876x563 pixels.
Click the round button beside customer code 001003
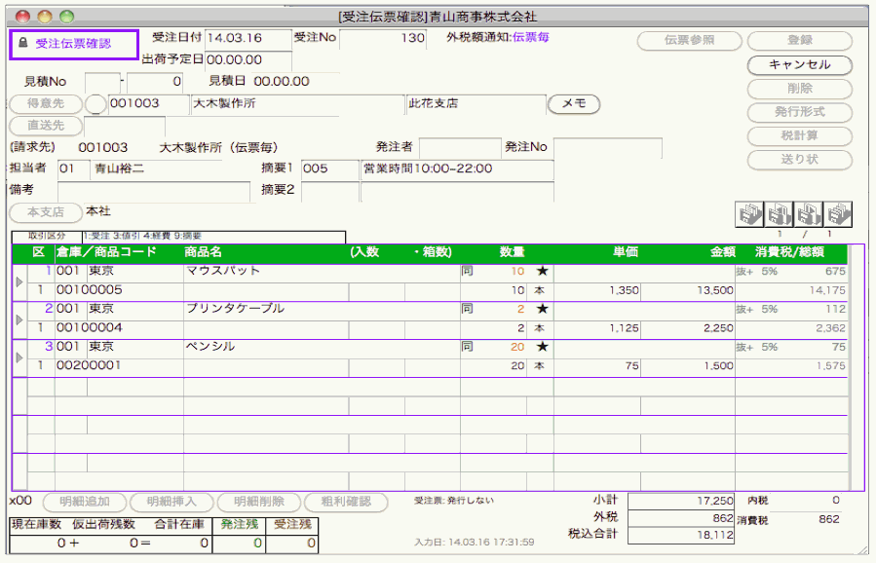95,104
